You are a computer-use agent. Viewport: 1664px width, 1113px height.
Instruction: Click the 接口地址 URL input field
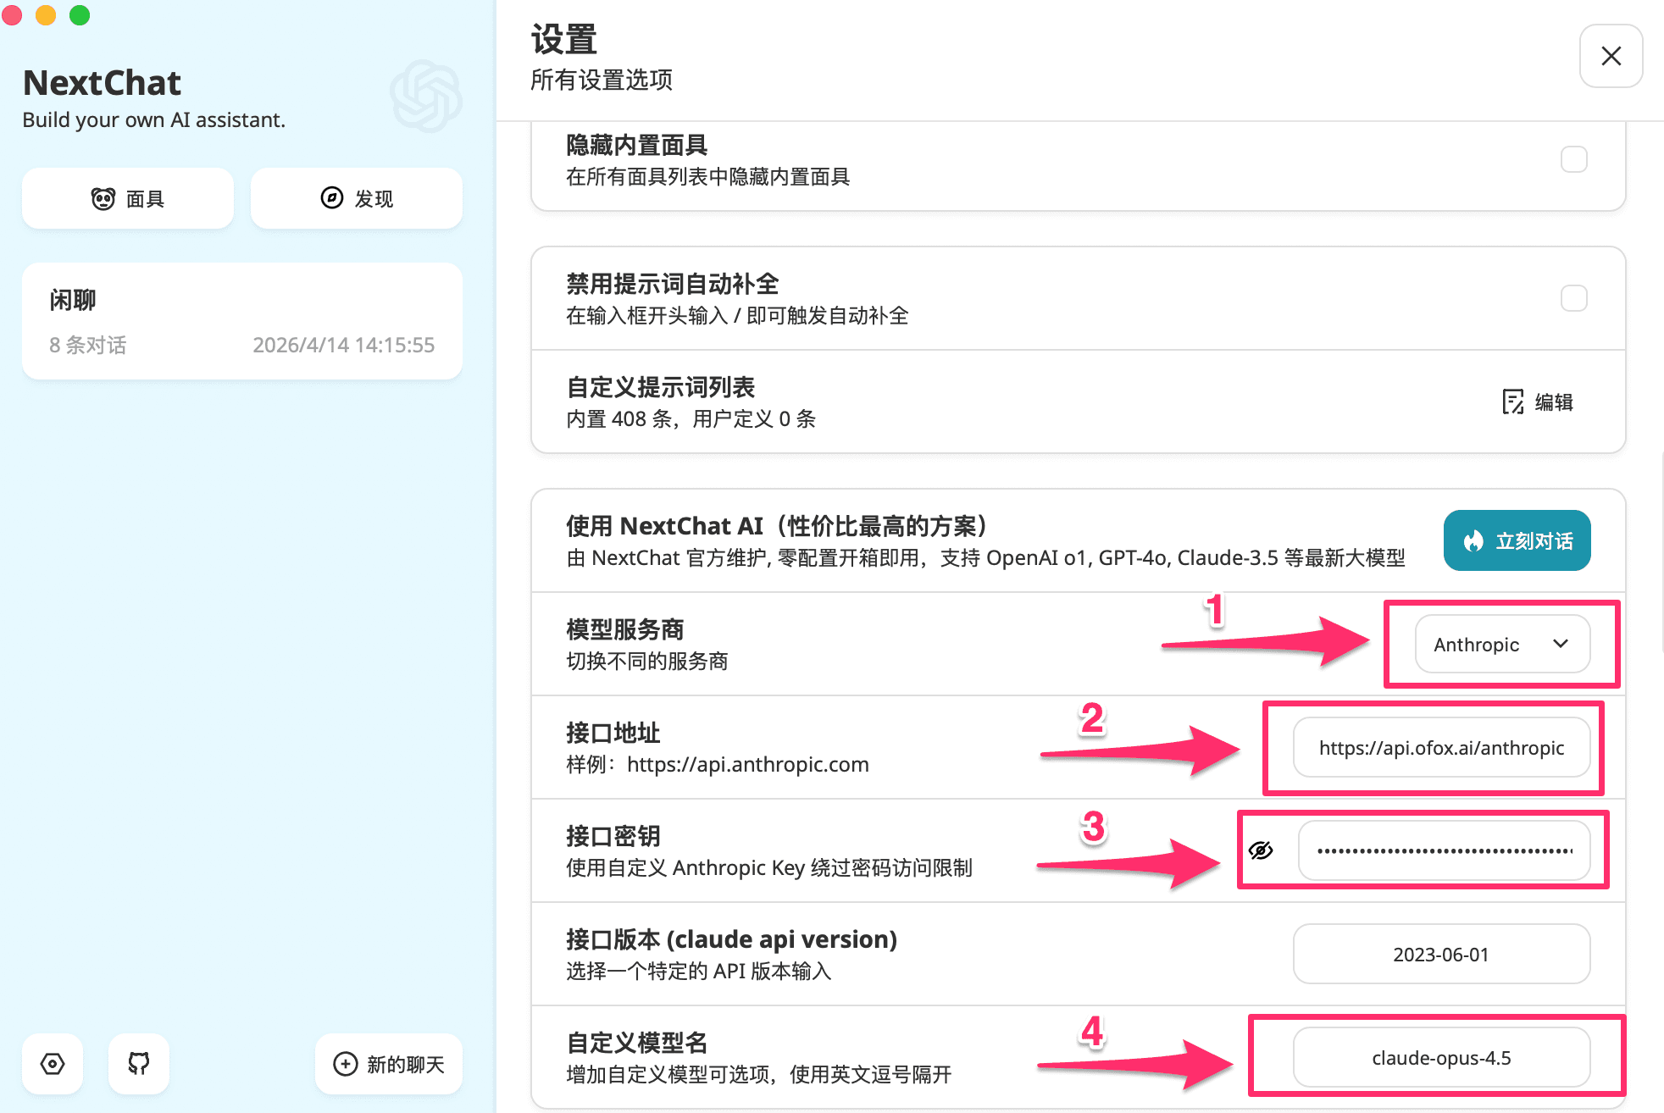(1441, 748)
